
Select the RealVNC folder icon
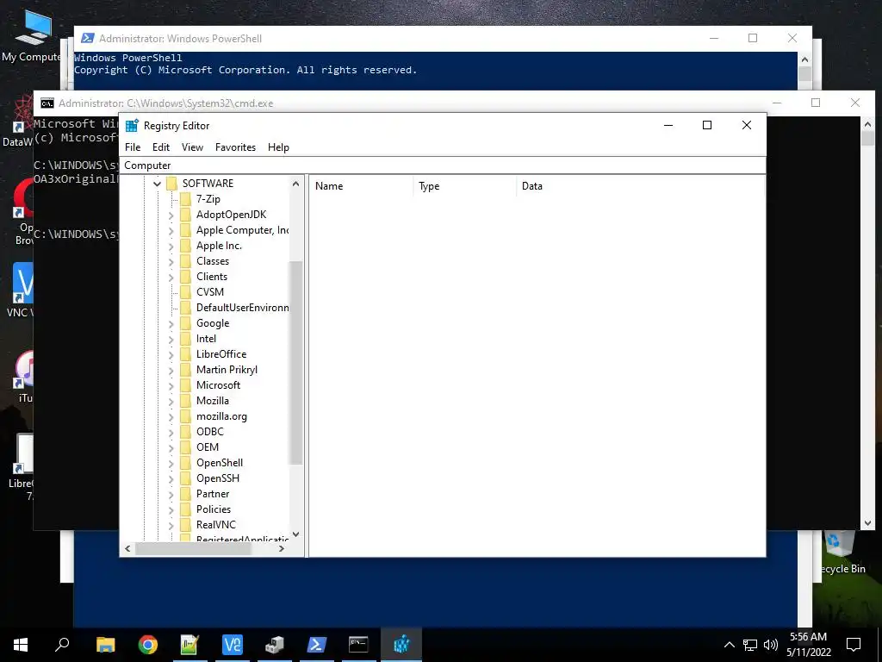pos(186,525)
